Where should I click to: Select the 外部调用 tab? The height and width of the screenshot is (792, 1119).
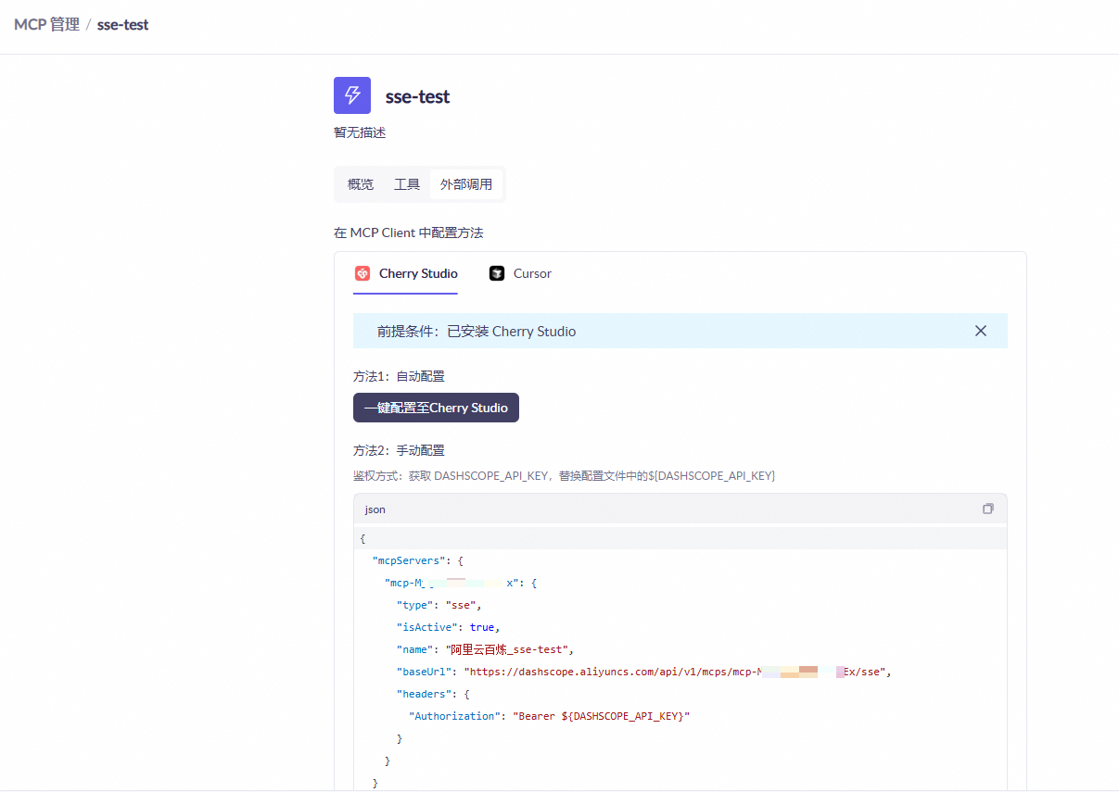[466, 184]
